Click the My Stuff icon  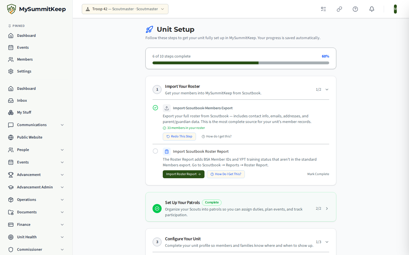[x=11, y=112]
